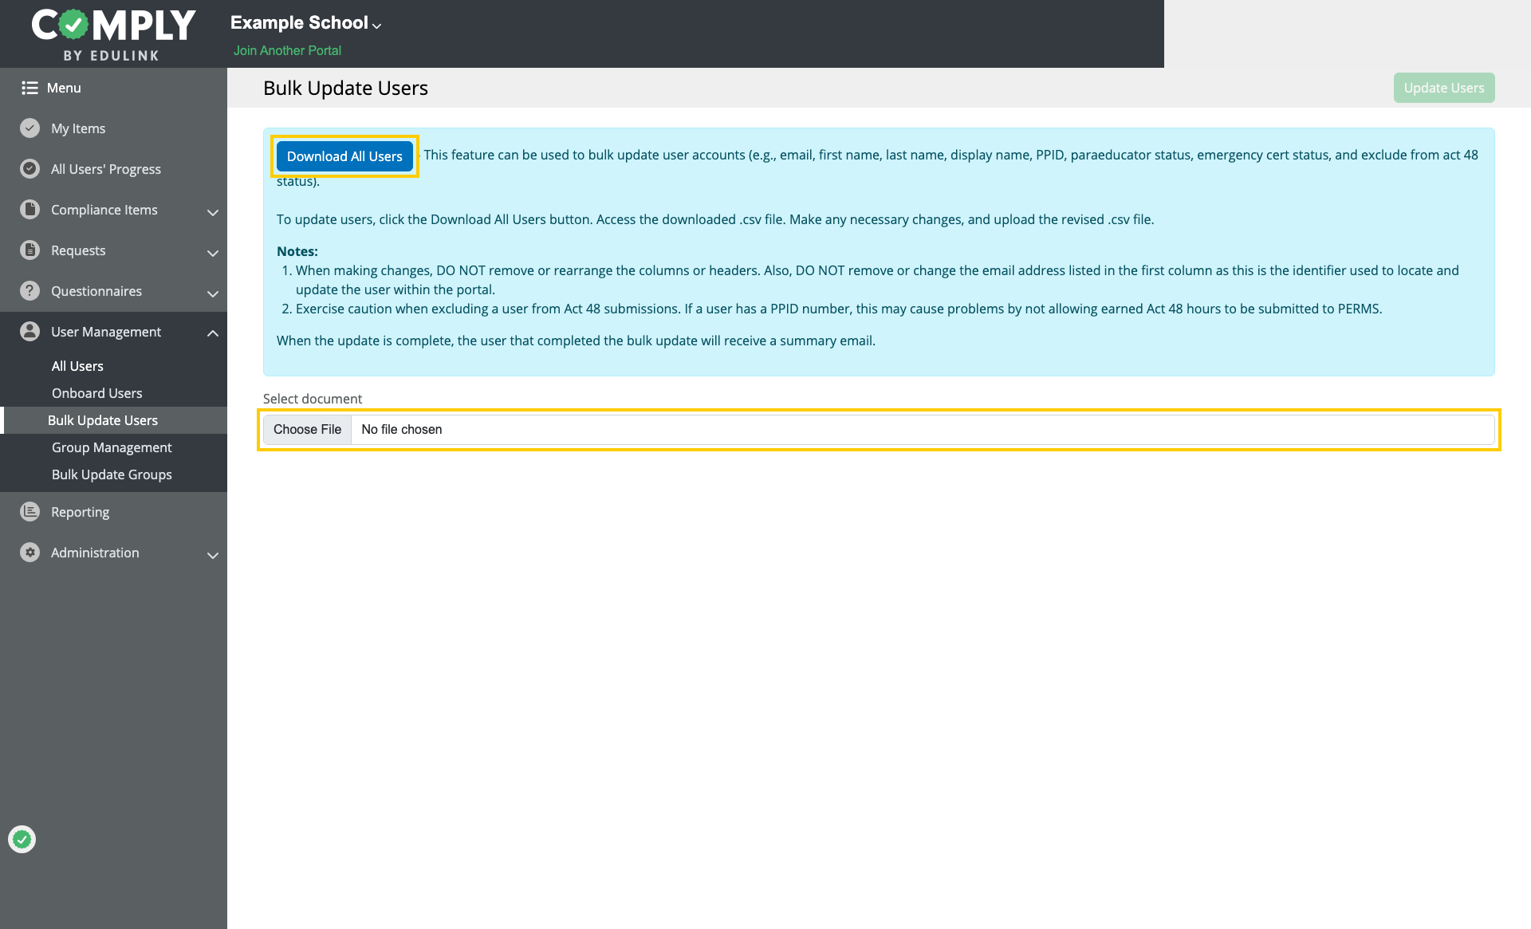Screen dimensions: 1531x929
Task: Open the Example School portal dropdown
Action: [x=306, y=23]
